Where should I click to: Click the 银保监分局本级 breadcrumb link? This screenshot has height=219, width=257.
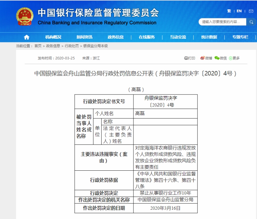[95, 46]
